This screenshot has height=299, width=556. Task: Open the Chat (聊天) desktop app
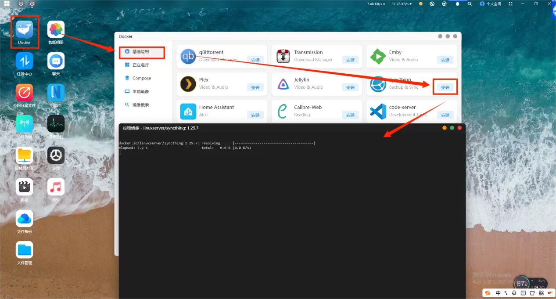coord(56,61)
